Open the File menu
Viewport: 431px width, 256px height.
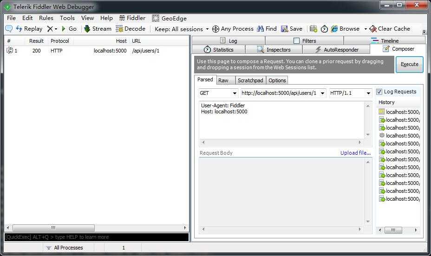[x=11, y=18]
